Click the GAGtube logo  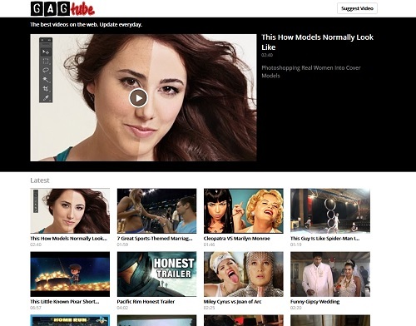62,8
